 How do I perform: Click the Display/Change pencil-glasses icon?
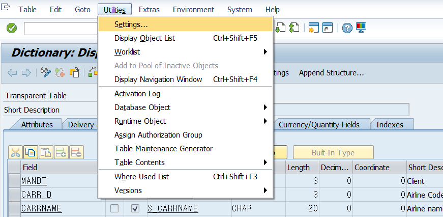coord(46,73)
